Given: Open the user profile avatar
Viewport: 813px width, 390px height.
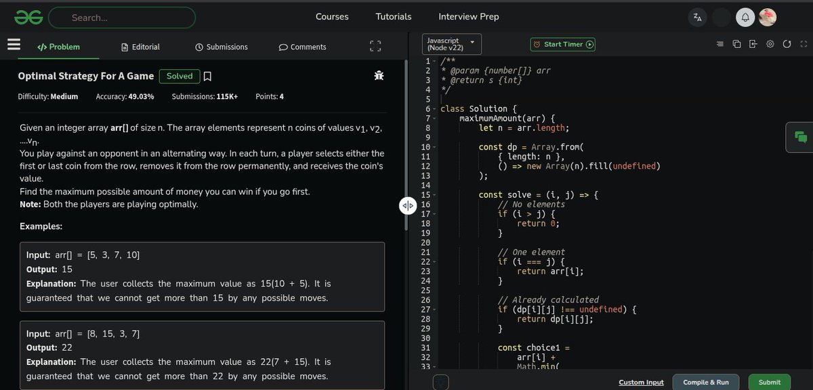Looking at the screenshot, I should click(x=767, y=18).
